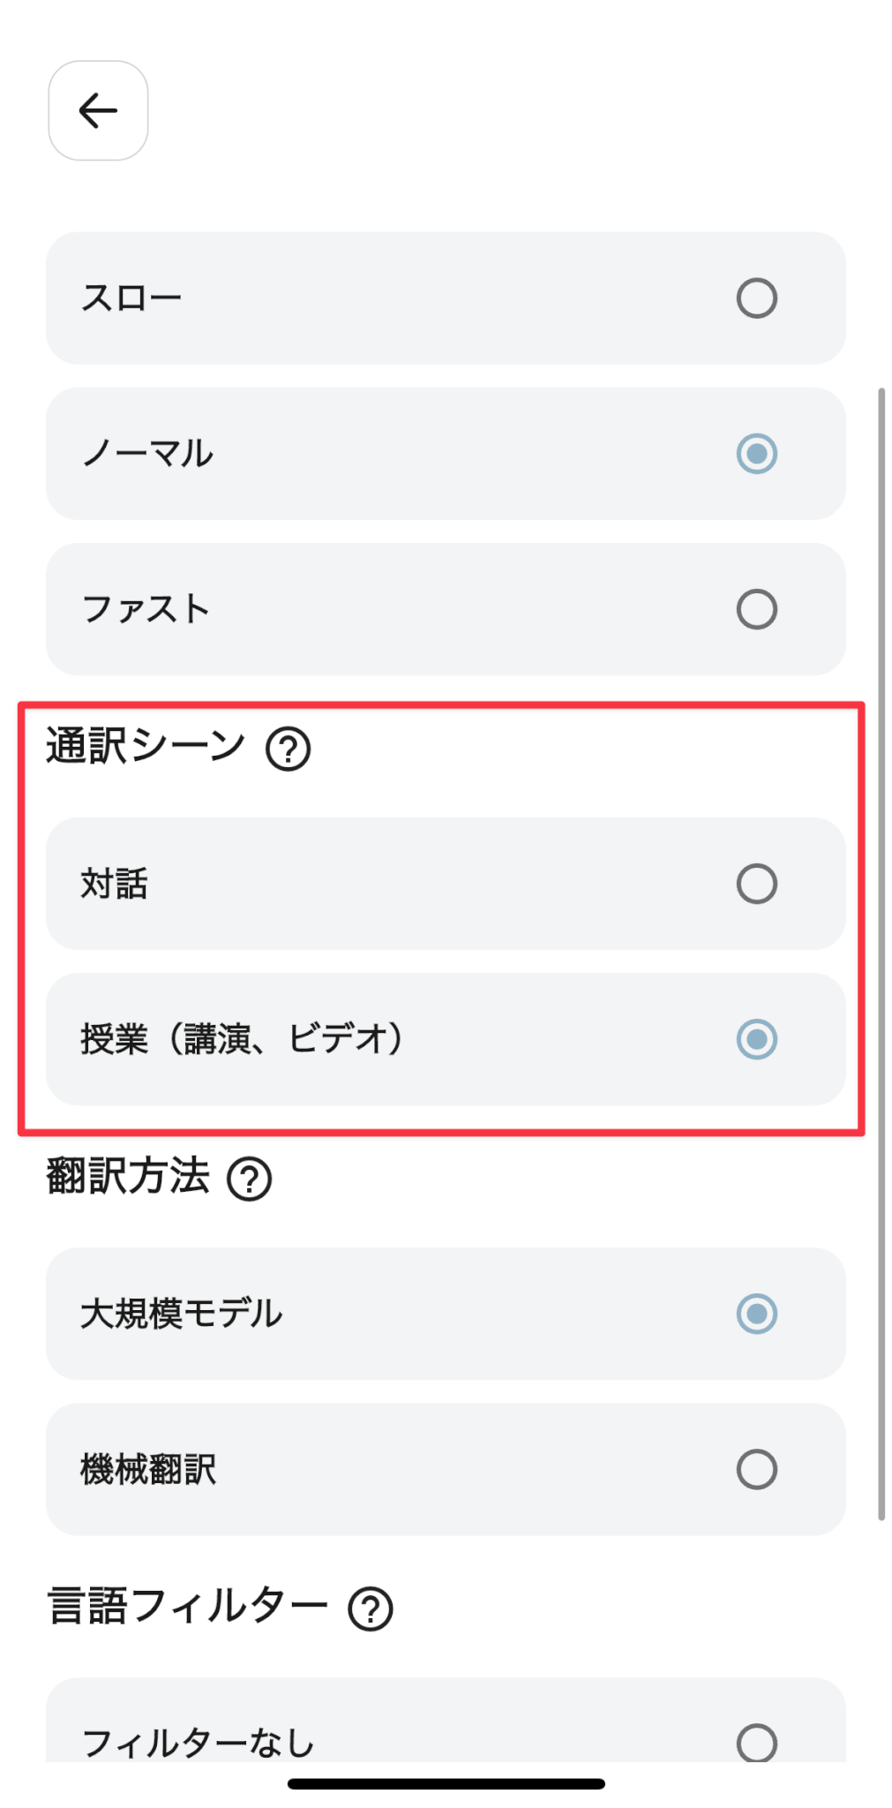892x1808 pixels.
Task: Select the ノーマル radio button
Action: 756,454
